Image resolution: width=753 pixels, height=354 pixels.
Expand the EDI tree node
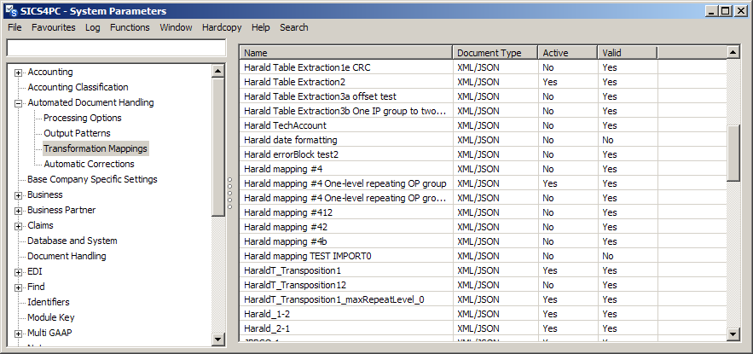[x=18, y=272]
